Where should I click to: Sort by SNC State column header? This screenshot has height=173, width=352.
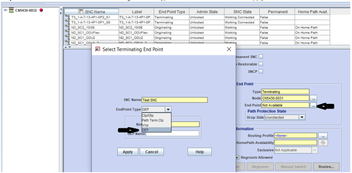point(242,12)
